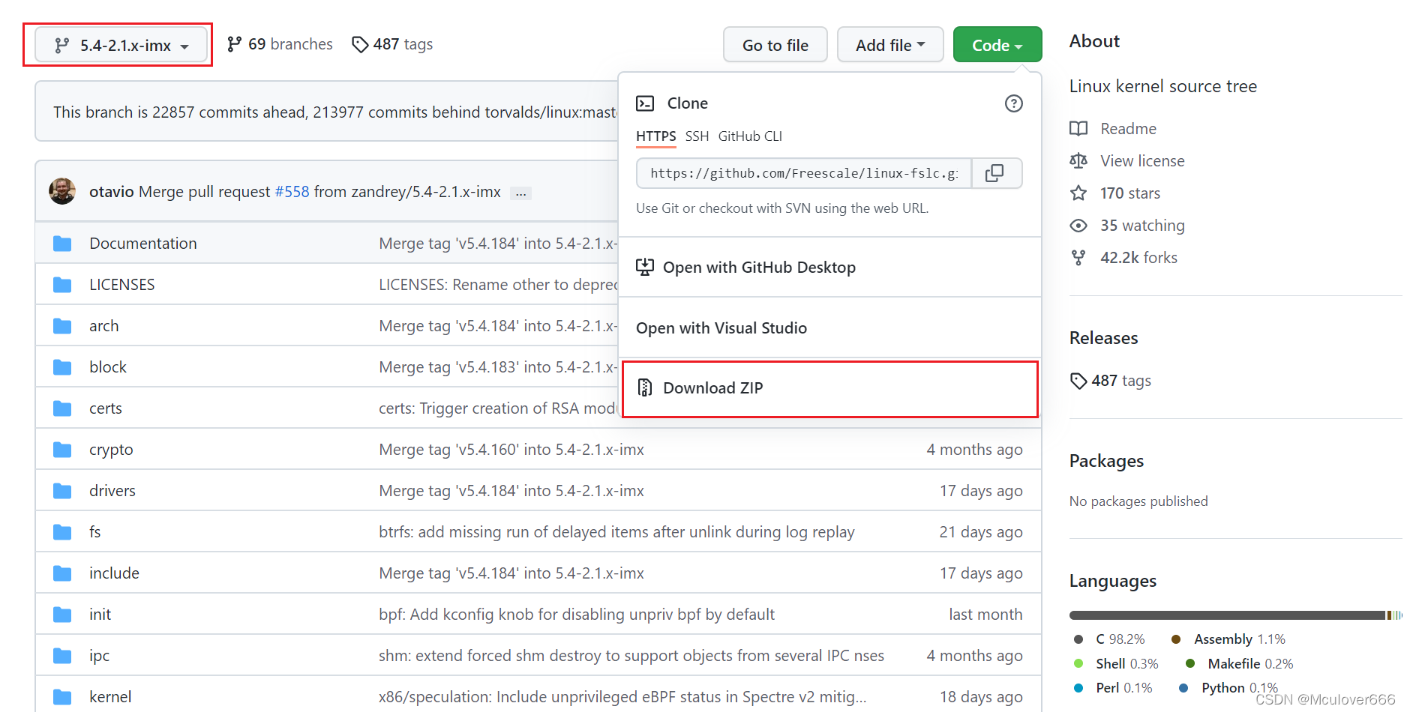Image resolution: width=1407 pixels, height=712 pixels.
Task: Toggle the green Code dropdown button
Action: (997, 45)
